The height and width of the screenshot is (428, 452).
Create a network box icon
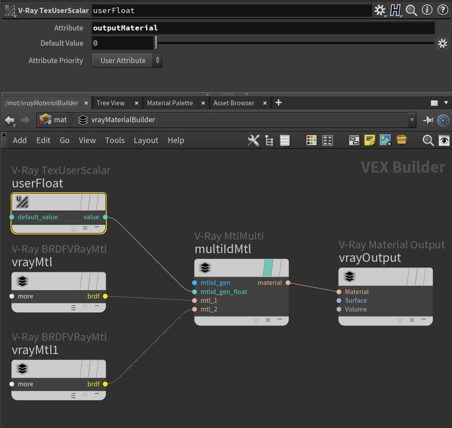coord(354,140)
